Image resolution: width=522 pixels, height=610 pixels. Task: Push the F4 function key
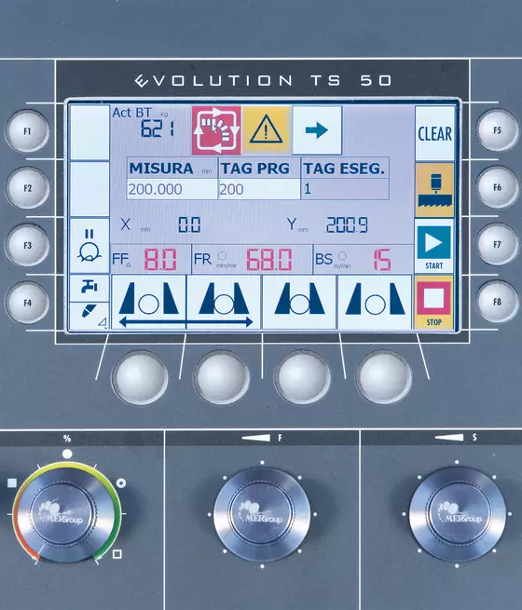[x=27, y=303]
